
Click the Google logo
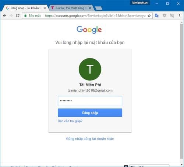pyautogui.click(x=89, y=29)
